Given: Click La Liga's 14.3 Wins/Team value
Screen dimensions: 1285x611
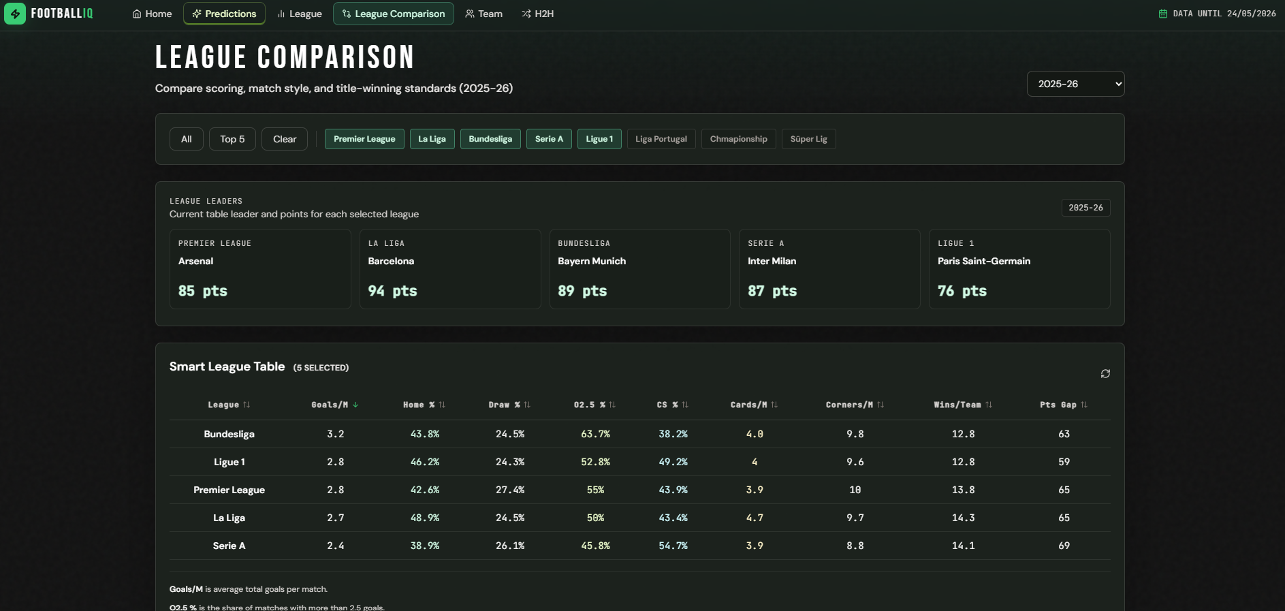Looking at the screenshot, I should tap(964, 518).
